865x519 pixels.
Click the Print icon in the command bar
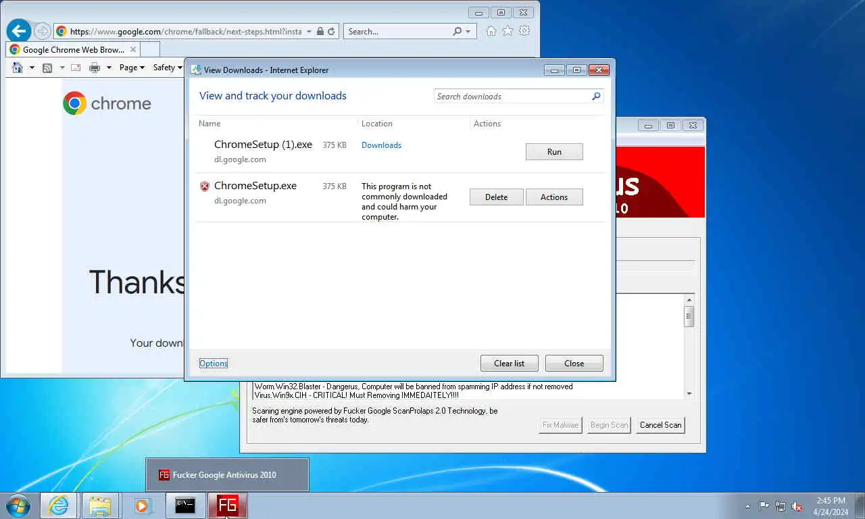pyautogui.click(x=95, y=68)
